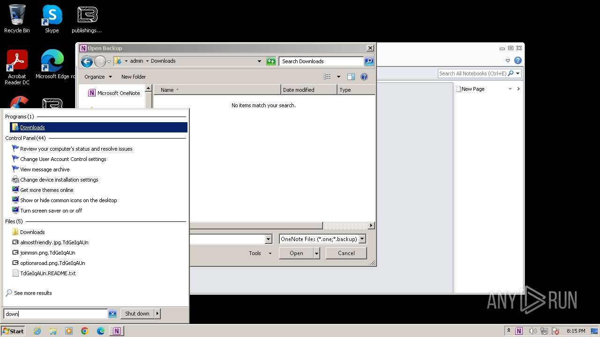Sort by Date modified column
Viewport: 600px width, 337px height.
point(309,90)
